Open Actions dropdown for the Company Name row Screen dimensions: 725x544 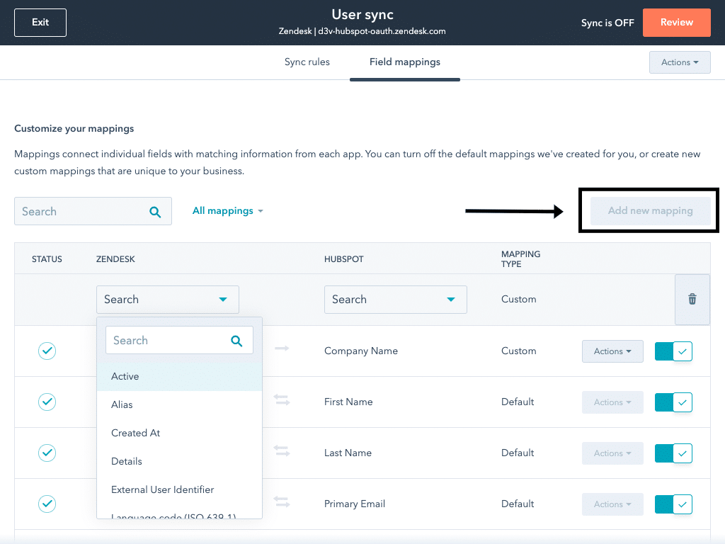(x=612, y=351)
